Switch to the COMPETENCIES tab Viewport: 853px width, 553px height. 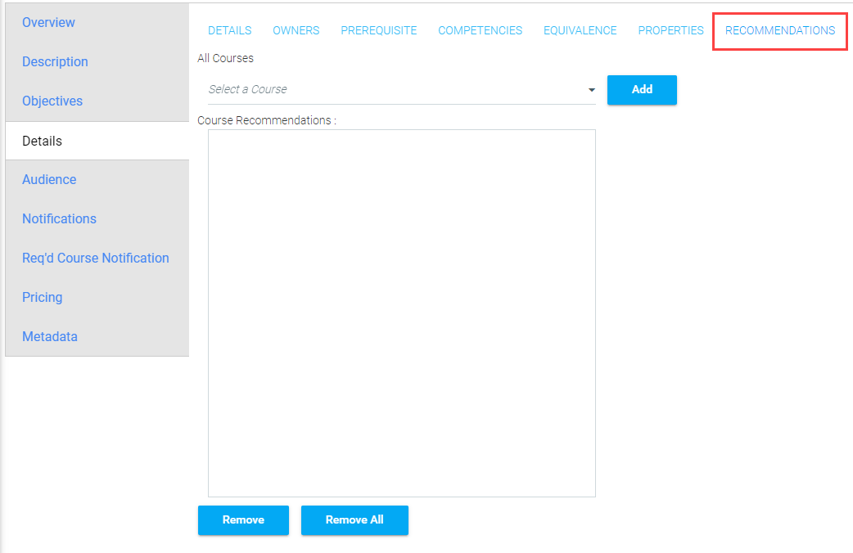coord(480,30)
